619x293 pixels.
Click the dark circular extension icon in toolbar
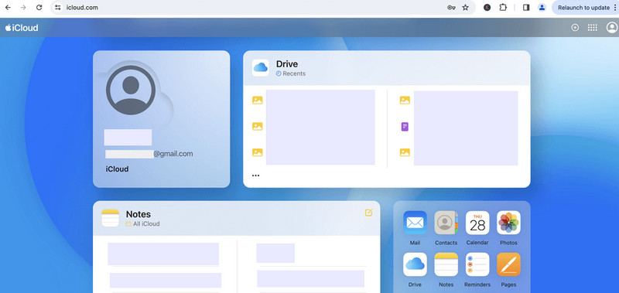pyautogui.click(x=487, y=8)
